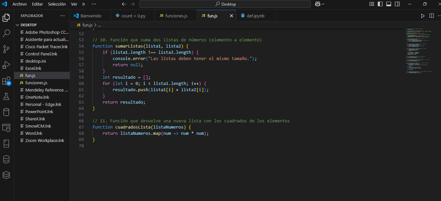Go back with the left arrow

[124, 4]
